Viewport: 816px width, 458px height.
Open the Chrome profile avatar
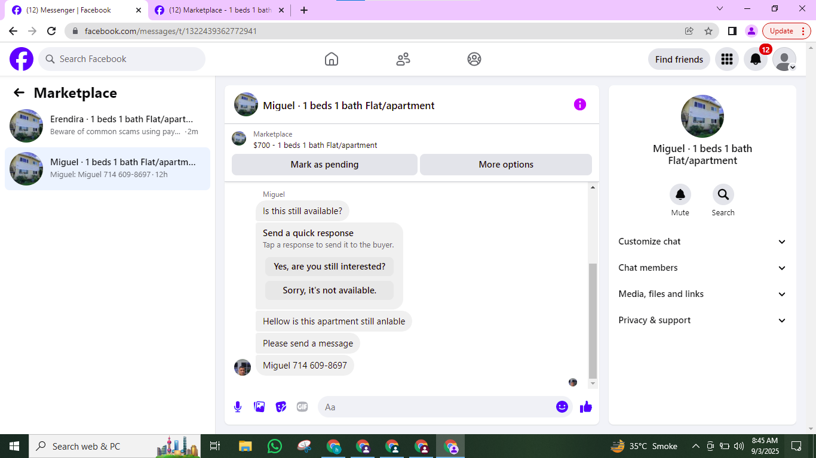(x=751, y=31)
